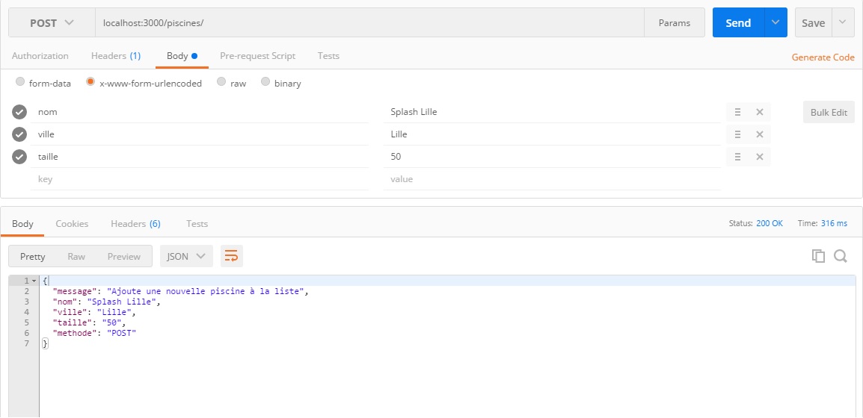The image size is (863, 418).
Task: Grab the reorder handle for ville row
Action: click(737, 134)
